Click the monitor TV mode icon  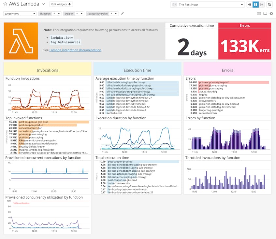[265, 14]
